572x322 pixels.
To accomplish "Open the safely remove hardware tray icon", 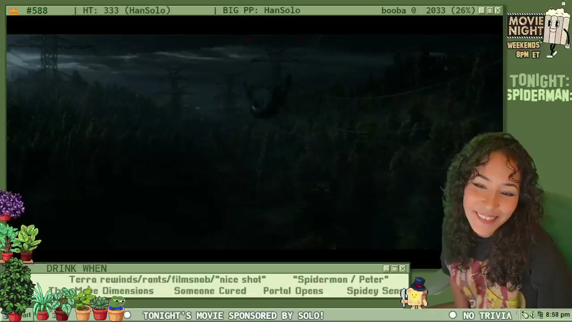I will (526, 315).
